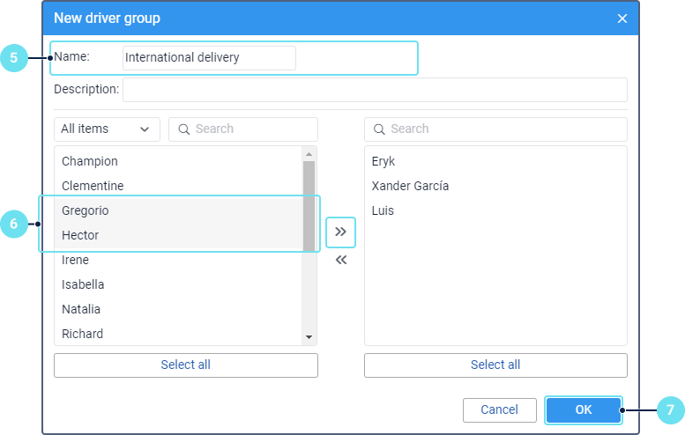Viewport: 685px width, 435px height.
Task: Click the right list Search field
Action: click(495, 129)
